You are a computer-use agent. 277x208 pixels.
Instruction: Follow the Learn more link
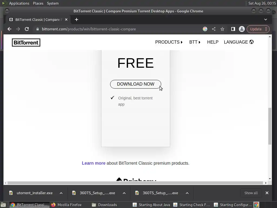tap(94, 163)
